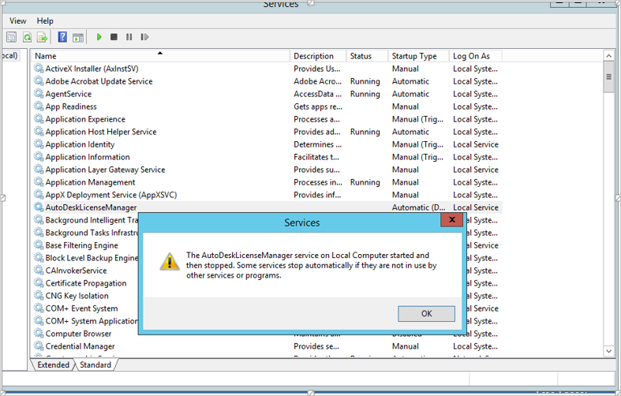Viewport: 621px width, 396px height.
Task: Click OK in the Services dialog
Action: (x=426, y=314)
